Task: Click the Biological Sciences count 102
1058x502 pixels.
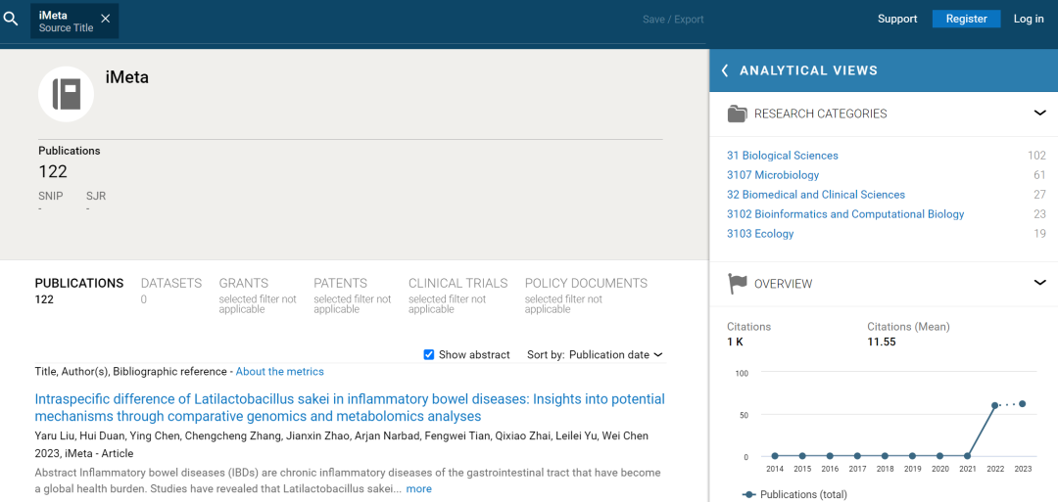Action: pos(1036,156)
